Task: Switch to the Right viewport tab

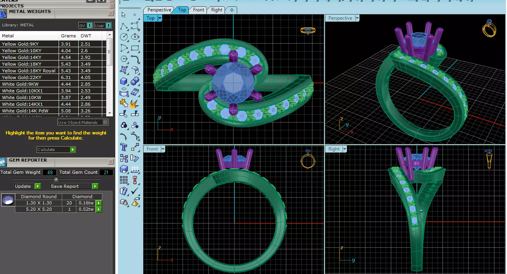Action: pos(217,10)
